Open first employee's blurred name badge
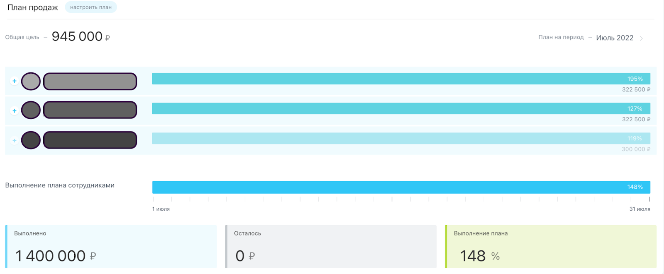The width and height of the screenshot is (664, 274). 90,81
